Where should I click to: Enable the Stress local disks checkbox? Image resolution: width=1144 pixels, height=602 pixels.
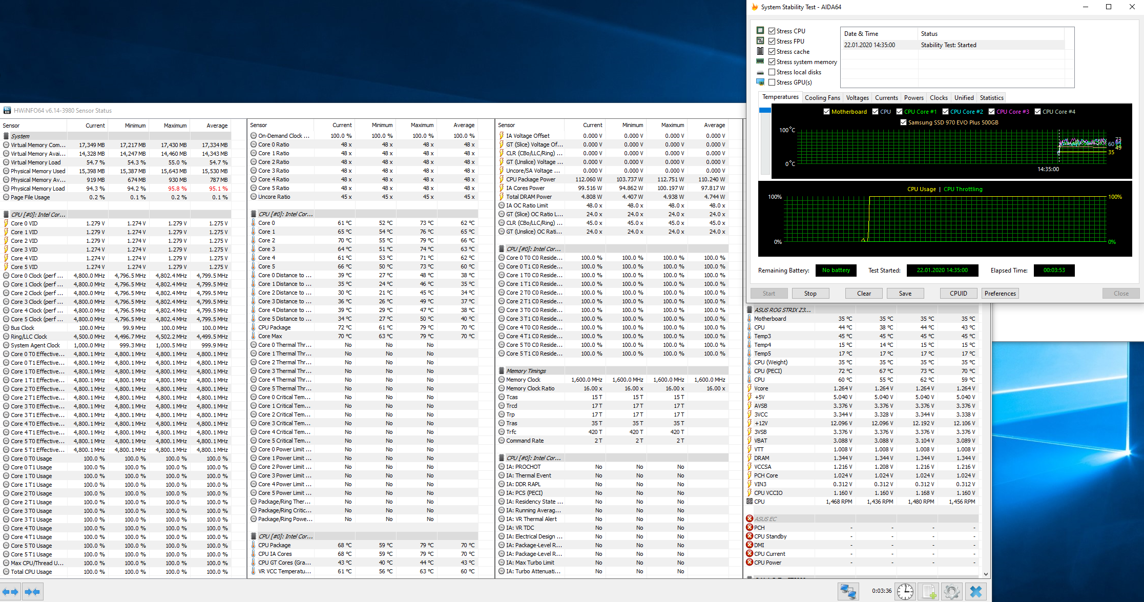pyautogui.click(x=772, y=72)
